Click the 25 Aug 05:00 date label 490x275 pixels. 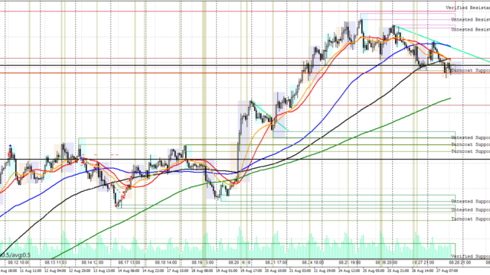[374, 270]
